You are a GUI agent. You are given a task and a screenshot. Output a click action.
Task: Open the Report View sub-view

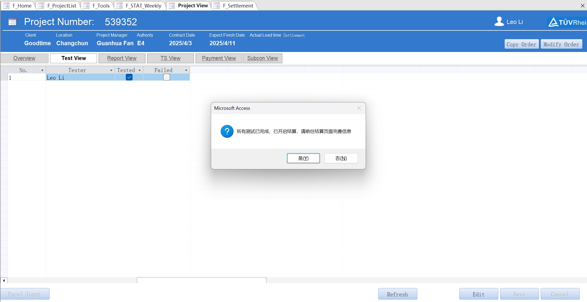coord(122,58)
